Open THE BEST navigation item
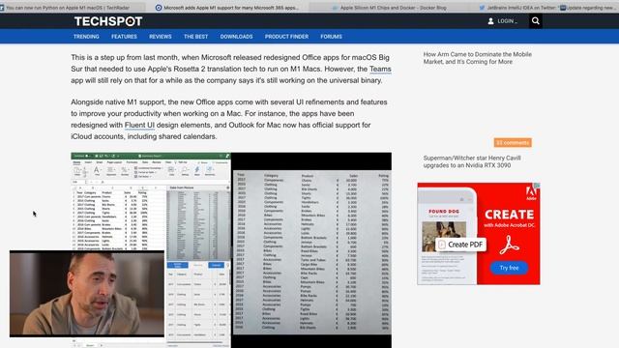The image size is (619, 348). pyautogui.click(x=195, y=37)
